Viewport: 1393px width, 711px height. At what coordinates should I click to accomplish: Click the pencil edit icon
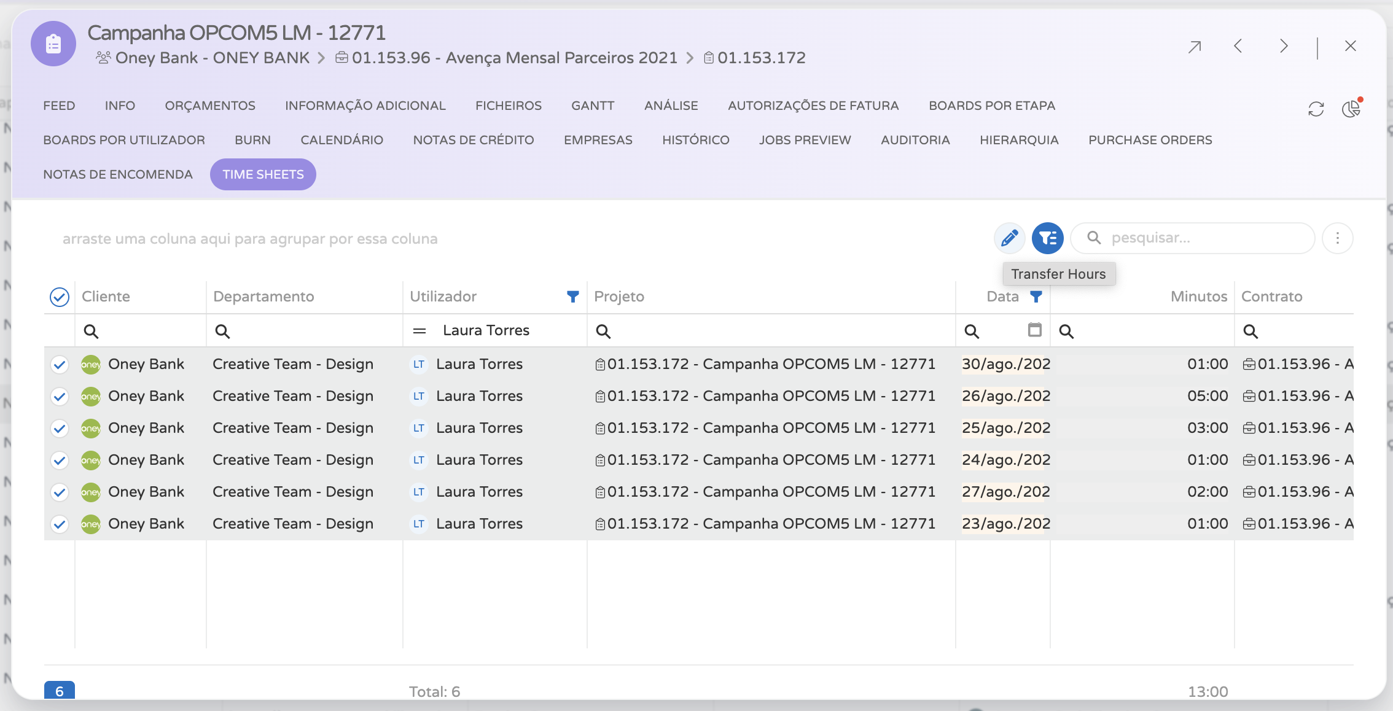[1010, 238]
